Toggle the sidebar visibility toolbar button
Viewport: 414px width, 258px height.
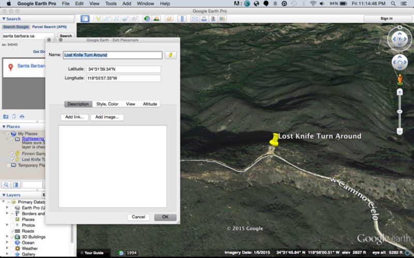click(85, 19)
